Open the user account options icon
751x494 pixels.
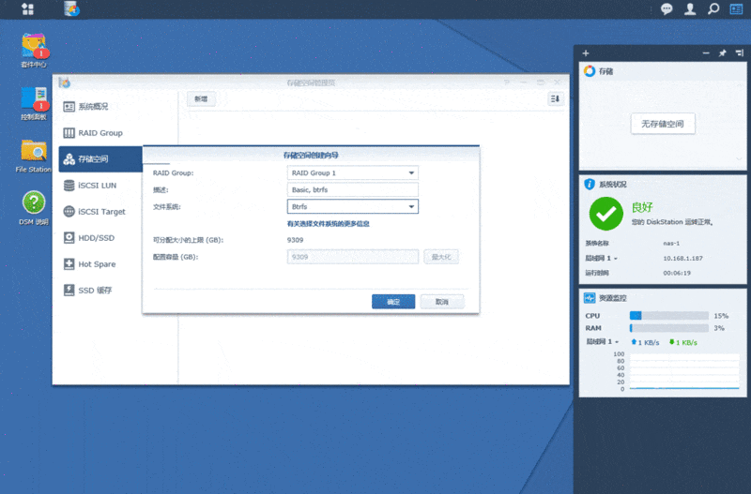tap(690, 9)
